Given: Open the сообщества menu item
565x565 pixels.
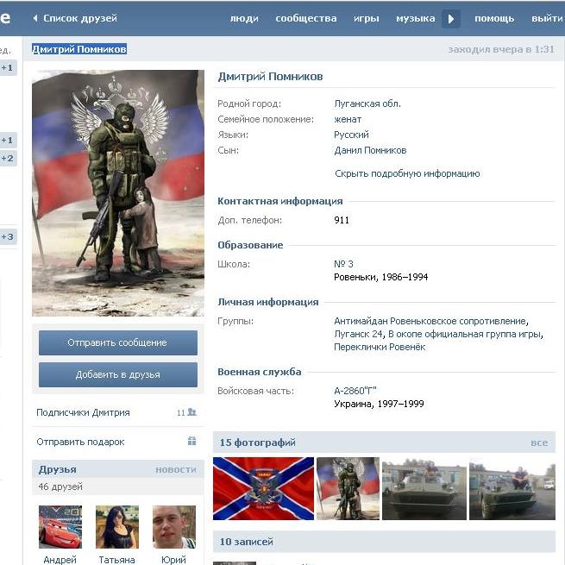Looking at the screenshot, I should 306,18.
